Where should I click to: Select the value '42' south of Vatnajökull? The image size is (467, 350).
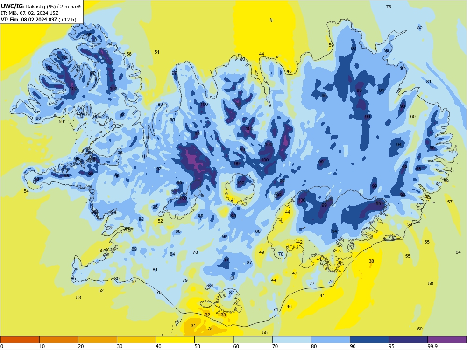coord(300,242)
